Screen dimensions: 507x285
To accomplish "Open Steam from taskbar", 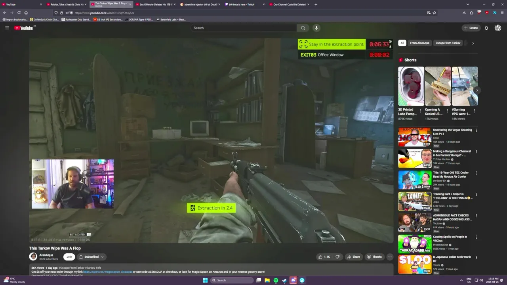I will tap(284, 280).
